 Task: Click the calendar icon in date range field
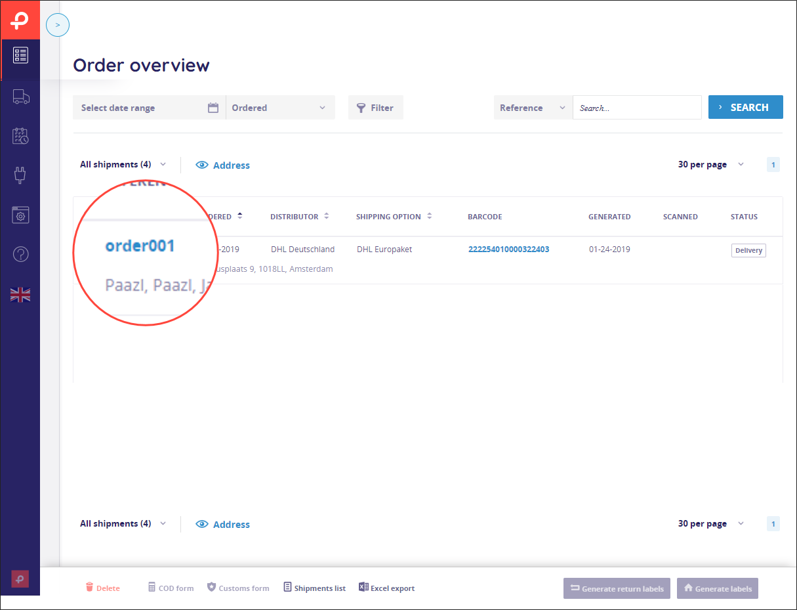pyautogui.click(x=213, y=108)
